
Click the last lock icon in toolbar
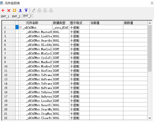click(51, 10)
